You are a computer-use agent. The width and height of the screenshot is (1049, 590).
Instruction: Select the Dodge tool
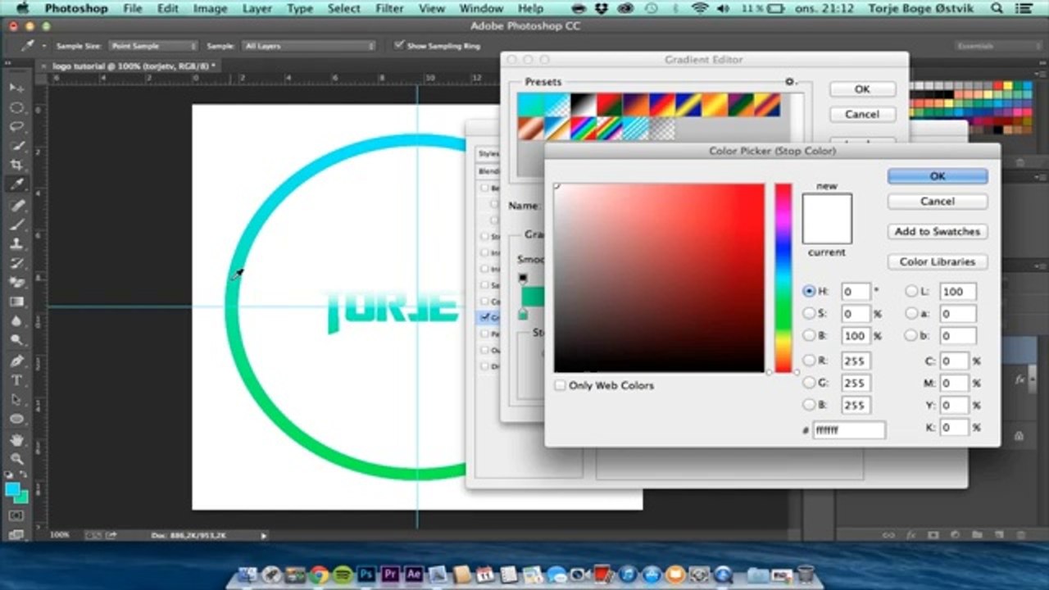(x=16, y=341)
